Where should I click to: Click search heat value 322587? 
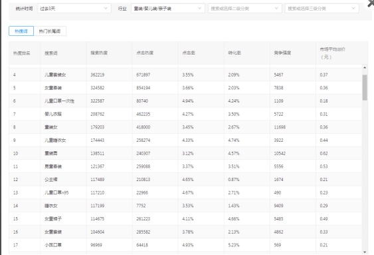(97, 101)
